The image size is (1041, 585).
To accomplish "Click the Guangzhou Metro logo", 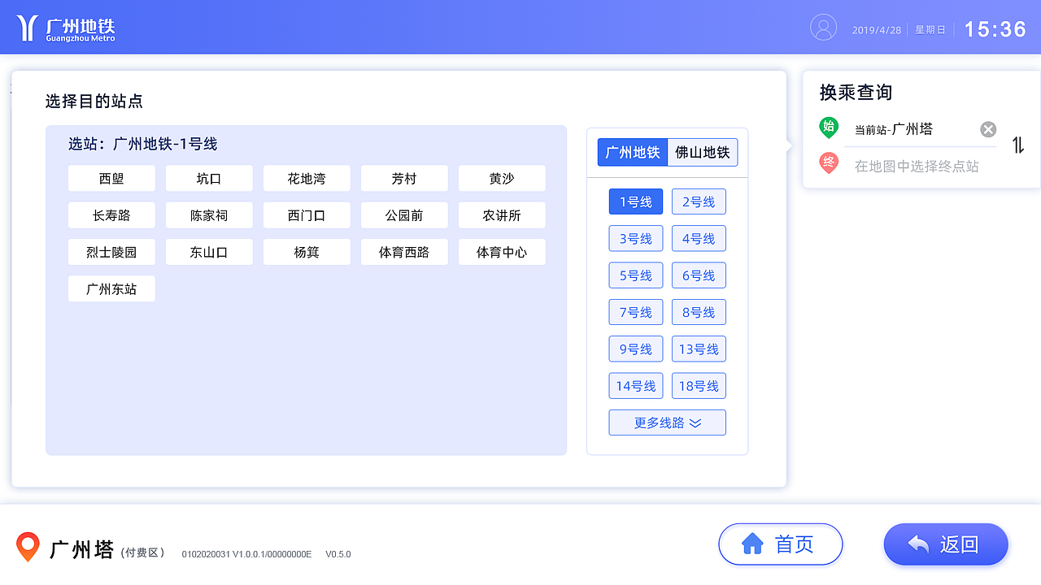I will coord(66,28).
